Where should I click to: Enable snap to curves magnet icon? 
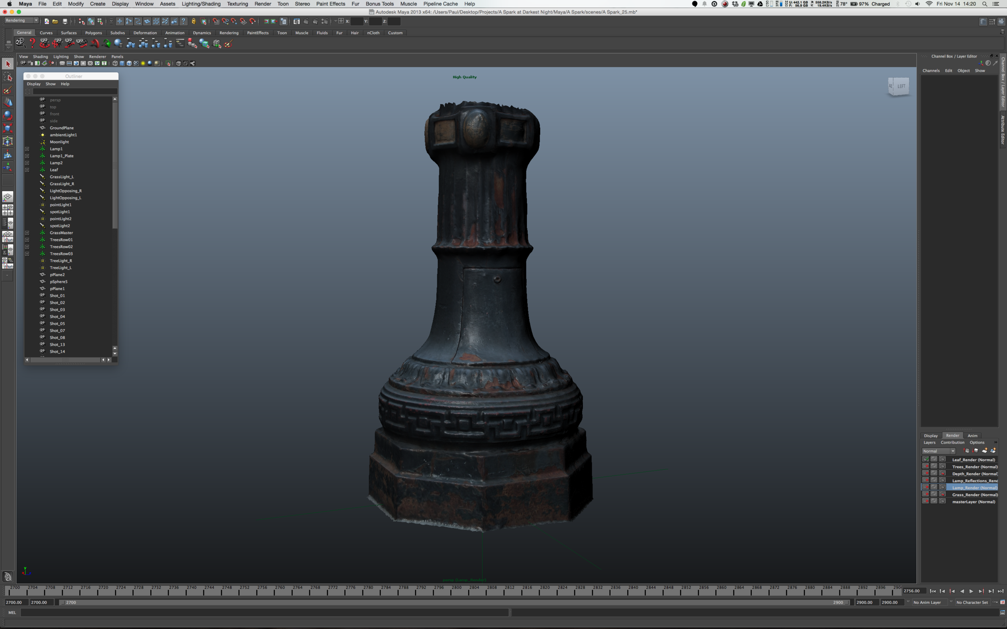click(x=225, y=21)
